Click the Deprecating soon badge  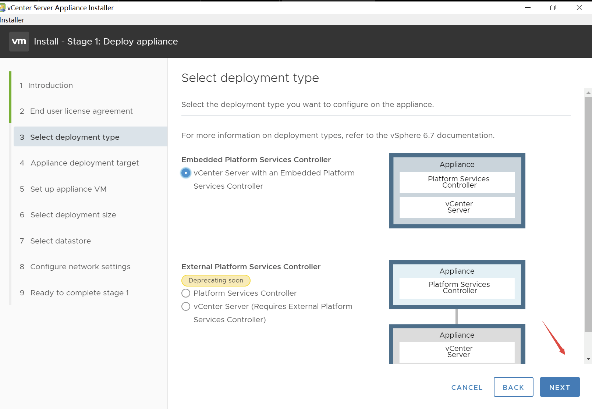(x=216, y=281)
